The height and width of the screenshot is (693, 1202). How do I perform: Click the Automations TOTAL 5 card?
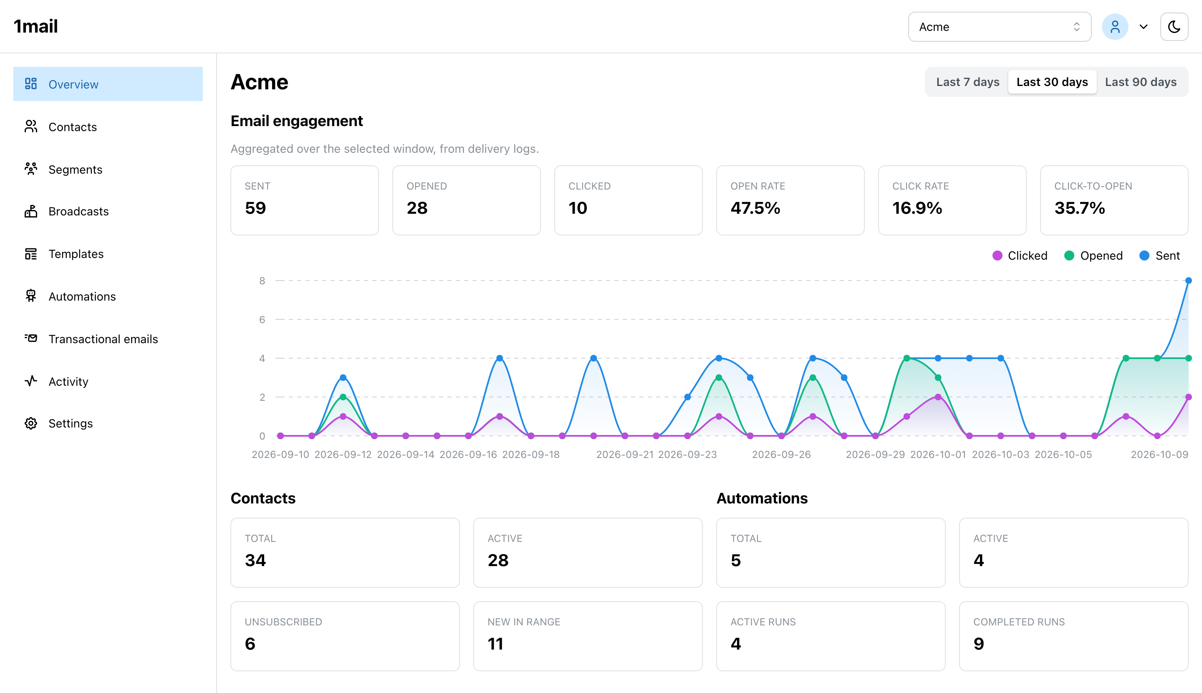click(831, 553)
